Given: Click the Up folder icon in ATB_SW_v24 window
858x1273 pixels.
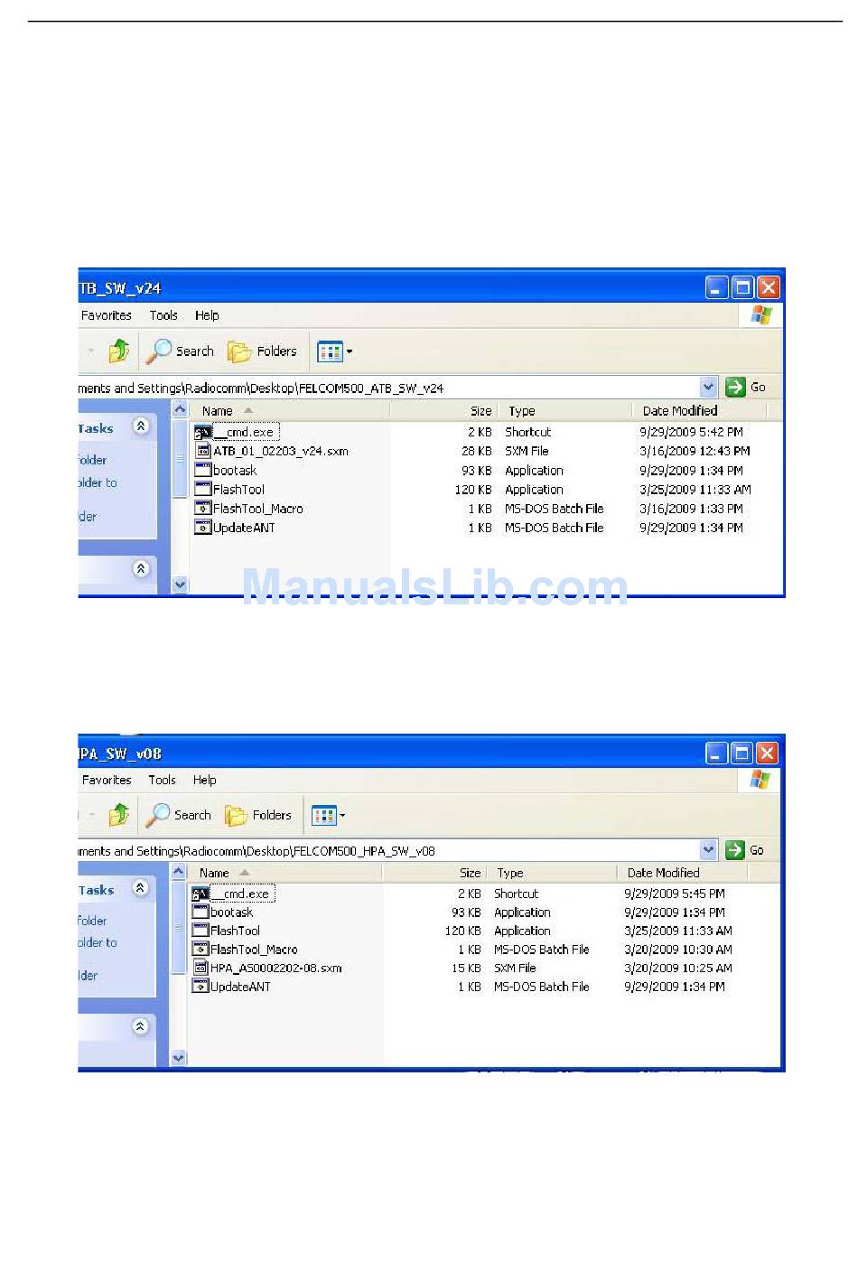Looking at the screenshot, I should pos(118,351).
